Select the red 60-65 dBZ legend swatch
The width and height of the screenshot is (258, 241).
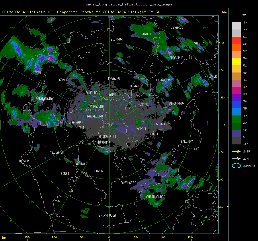pos(236,40)
